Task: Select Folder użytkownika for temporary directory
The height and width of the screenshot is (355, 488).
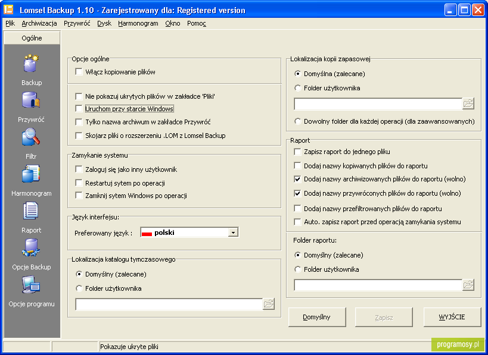Action: 79,288
